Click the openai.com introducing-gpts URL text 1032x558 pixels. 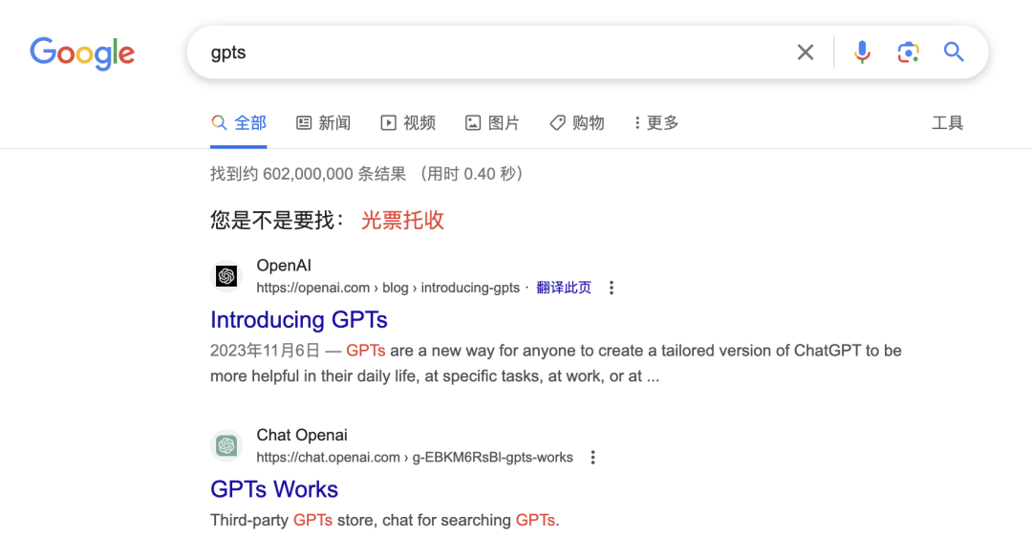[388, 288]
